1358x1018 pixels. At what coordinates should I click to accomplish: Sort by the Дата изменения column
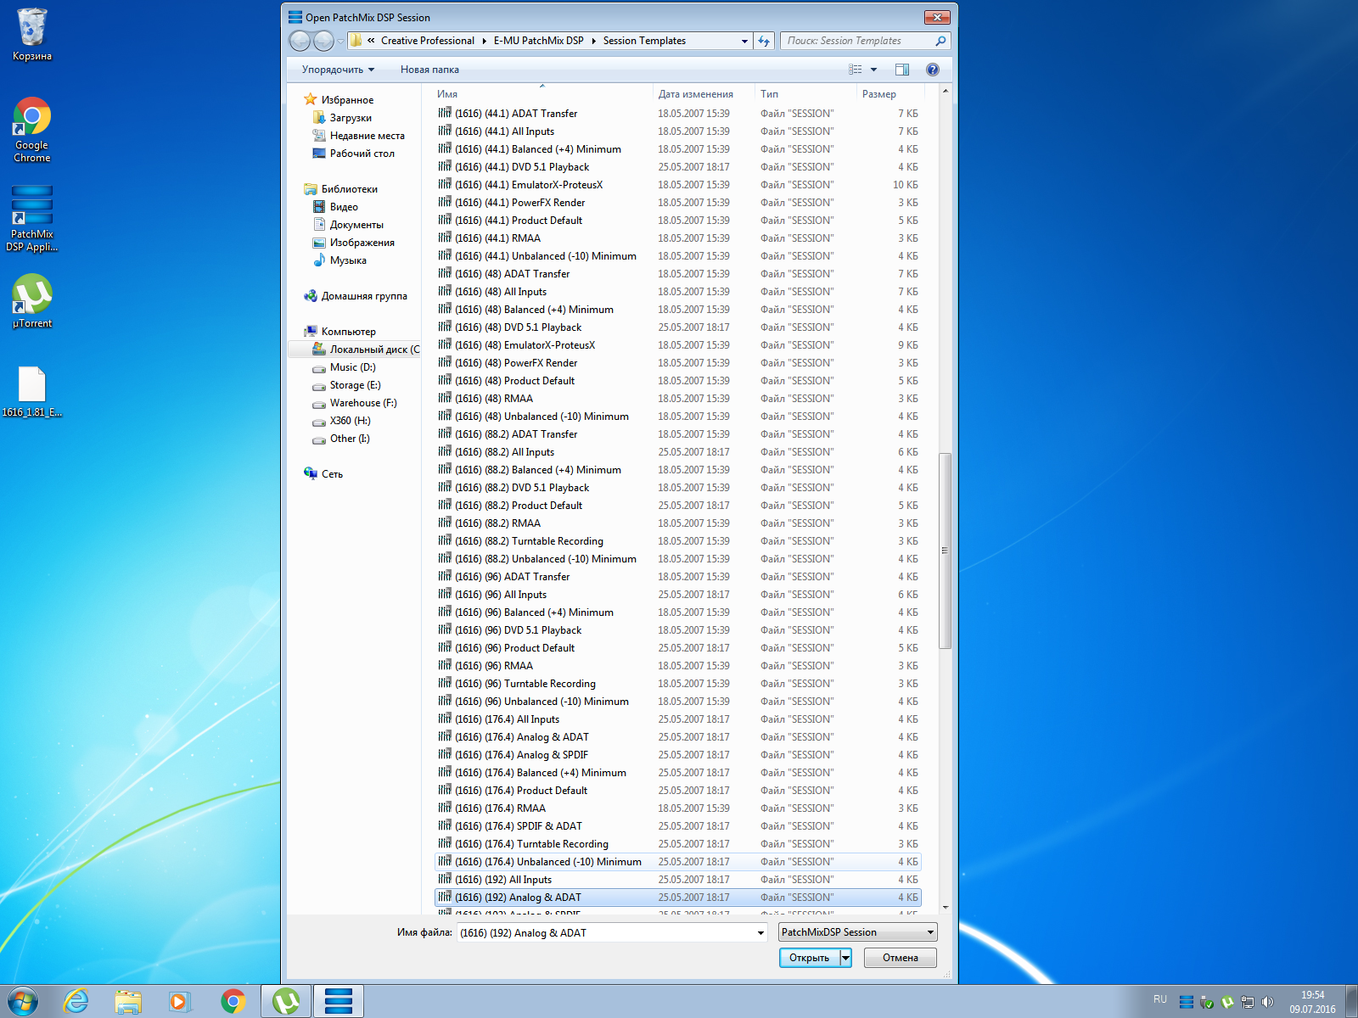click(x=704, y=94)
